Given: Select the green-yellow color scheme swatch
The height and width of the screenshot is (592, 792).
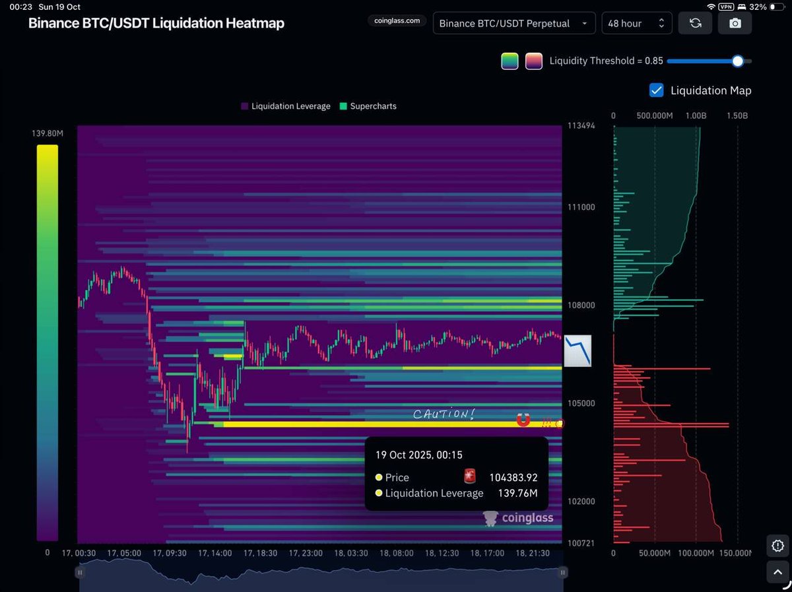Looking at the screenshot, I should tap(510, 61).
